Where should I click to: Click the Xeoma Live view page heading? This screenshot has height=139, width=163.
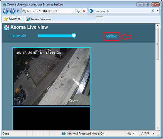pos(29,27)
